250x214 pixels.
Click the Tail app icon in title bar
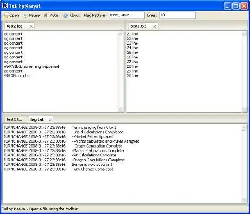coord(5,6)
